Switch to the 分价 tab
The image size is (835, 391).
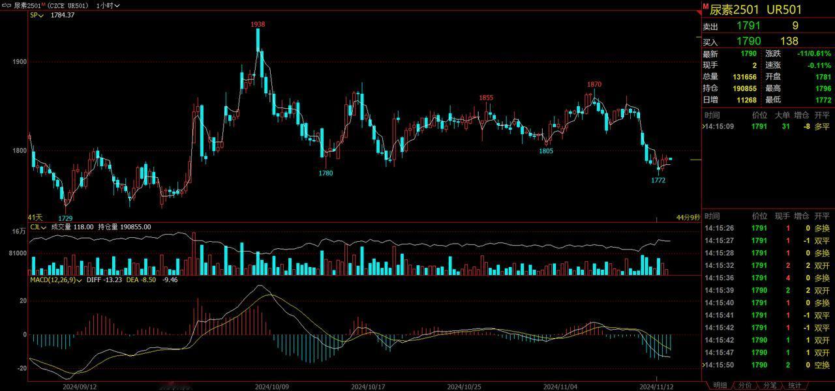pyautogui.click(x=744, y=386)
